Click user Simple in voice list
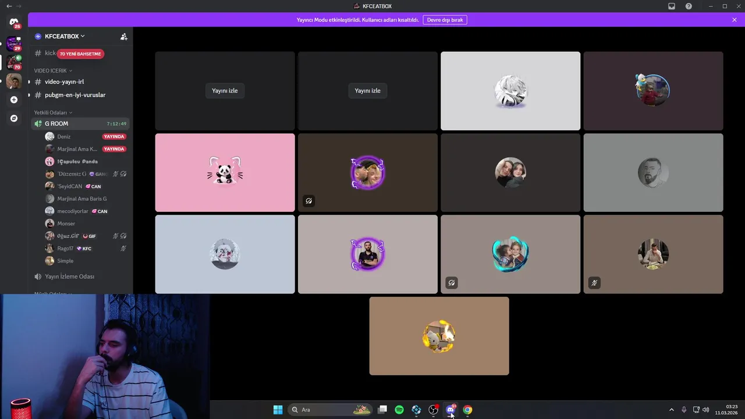Image resolution: width=745 pixels, height=419 pixels. pos(65,261)
